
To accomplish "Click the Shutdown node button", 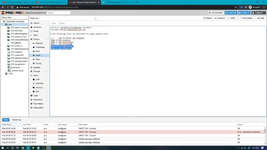I will (x=220, y=18).
